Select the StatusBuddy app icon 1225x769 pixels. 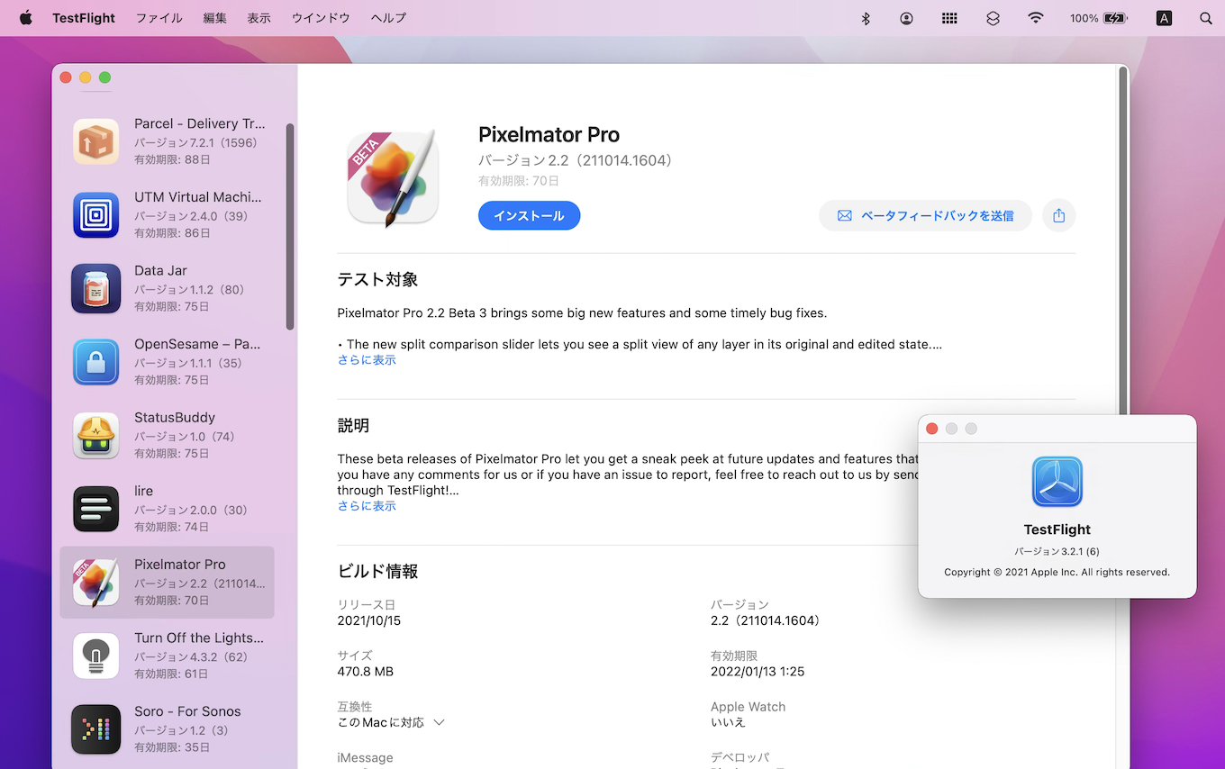pyautogui.click(x=96, y=436)
